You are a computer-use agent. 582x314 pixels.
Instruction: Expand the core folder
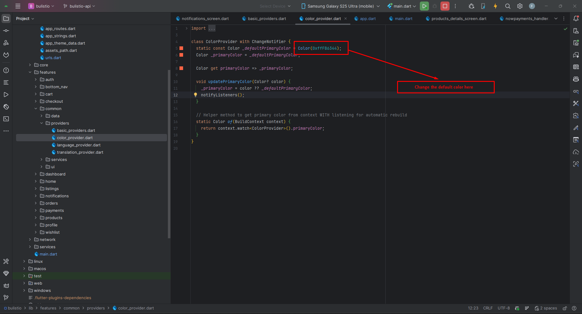pos(30,65)
